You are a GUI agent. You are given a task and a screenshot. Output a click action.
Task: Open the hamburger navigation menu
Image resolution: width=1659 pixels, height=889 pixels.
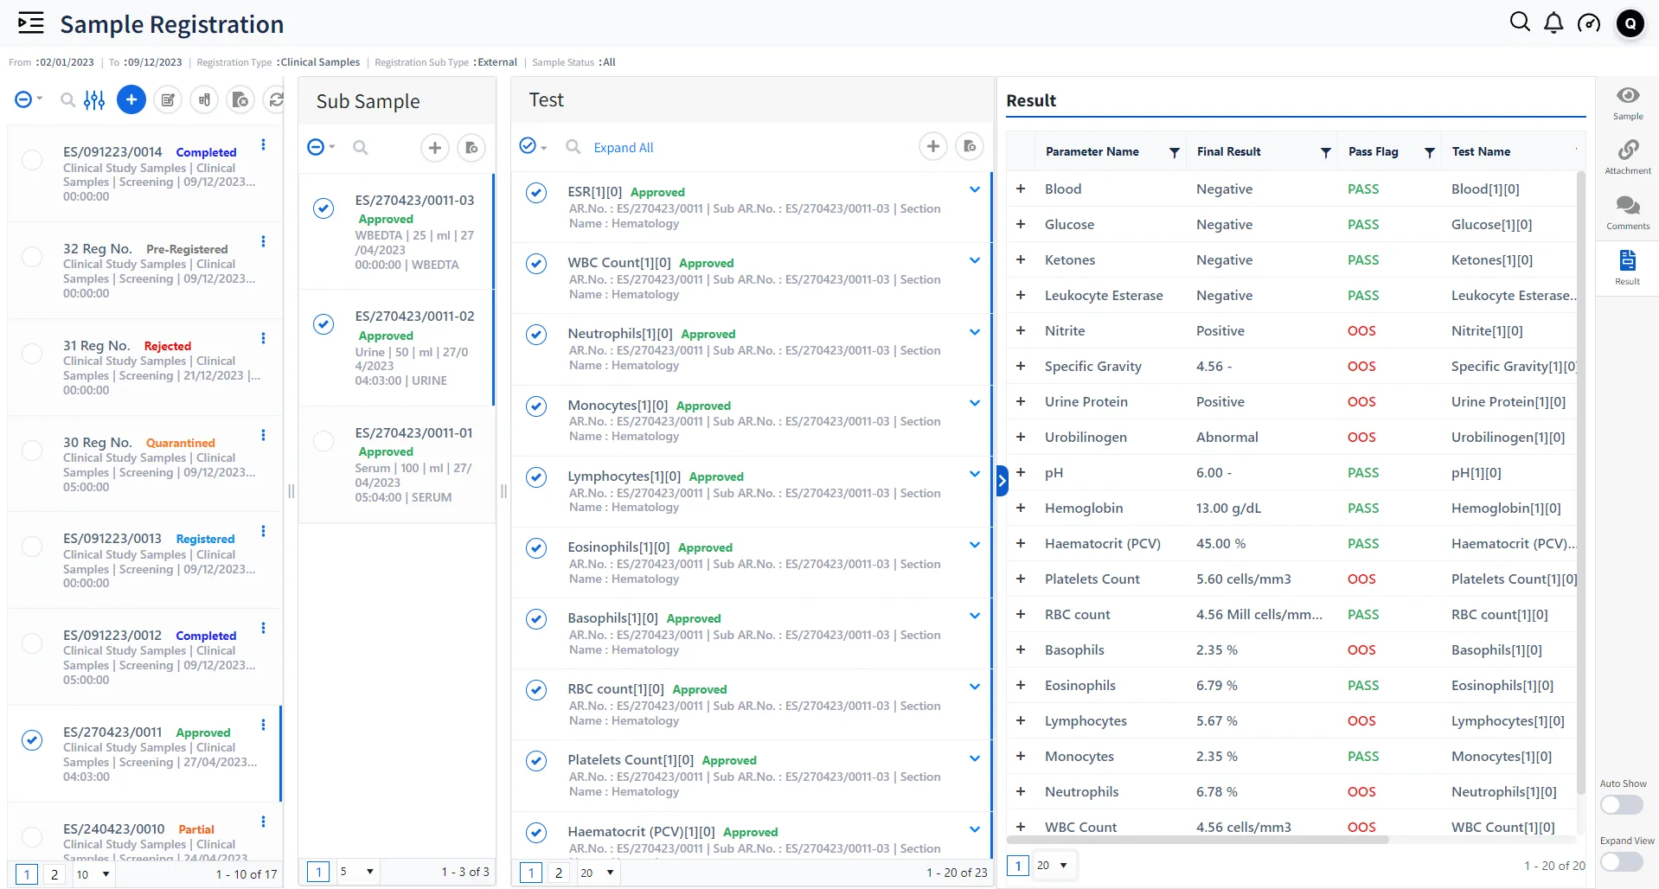(31, 23)
